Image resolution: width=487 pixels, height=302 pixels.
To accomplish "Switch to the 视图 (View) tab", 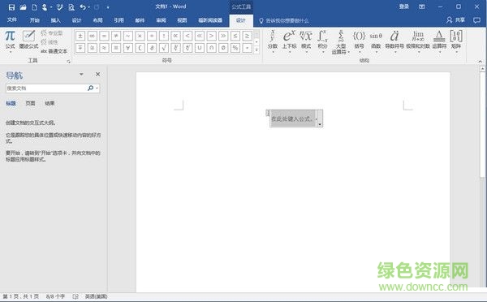I will click(x=182, y=20).
